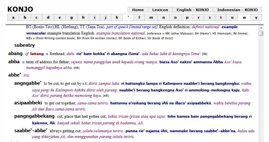Image resolution: width=269 pixels, height=142 pixels.
Task: Click the subentry 'saabbe'-abbe''
Action: point(31,131)
